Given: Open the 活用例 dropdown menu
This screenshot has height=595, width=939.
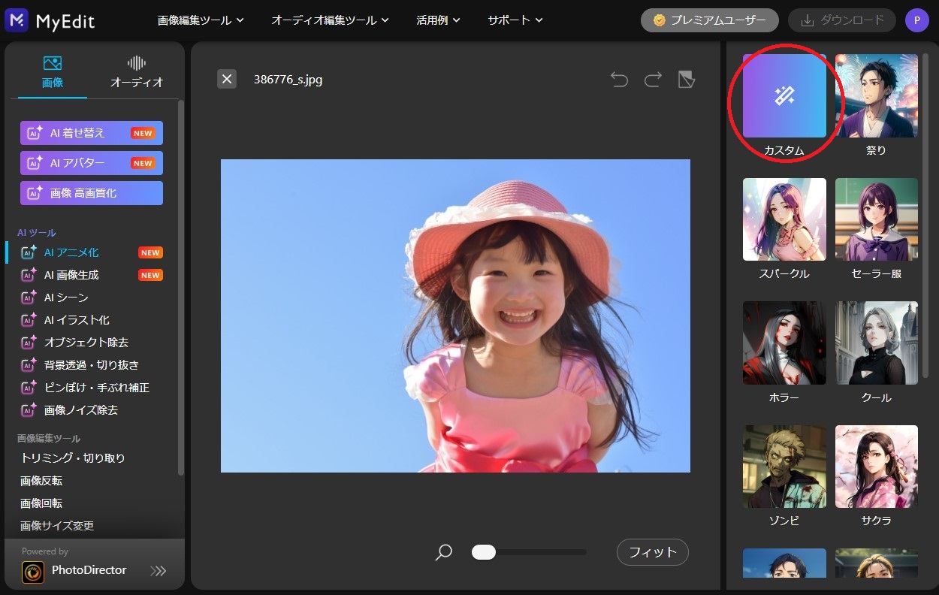Looking at the screenshot, I should point(438,20).
